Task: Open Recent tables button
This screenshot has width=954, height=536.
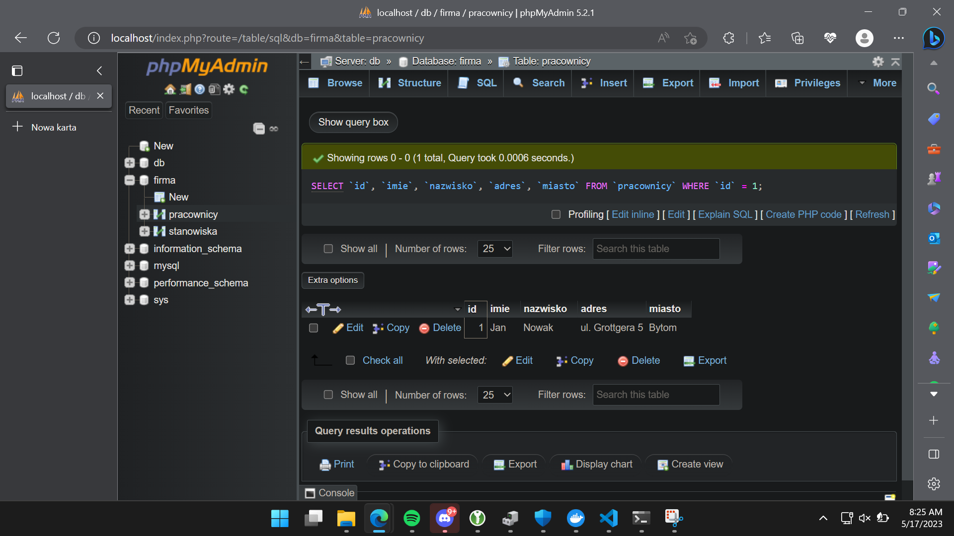Action: point(144,110)
